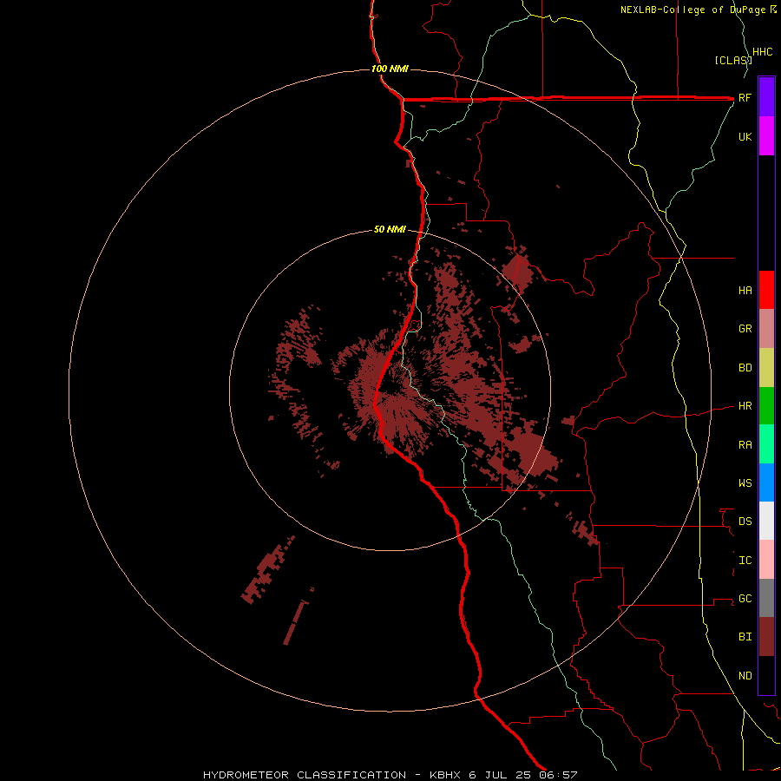The height and width of the screenshot is (781, 781).
Task: Click the RA mint-green legend swatch
Action: coord(766,444)
